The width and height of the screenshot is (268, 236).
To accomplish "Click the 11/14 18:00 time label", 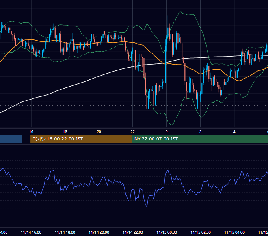I will pos(65,232).
